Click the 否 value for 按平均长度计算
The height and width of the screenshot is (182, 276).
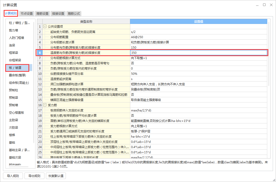[x=199, y=115]
